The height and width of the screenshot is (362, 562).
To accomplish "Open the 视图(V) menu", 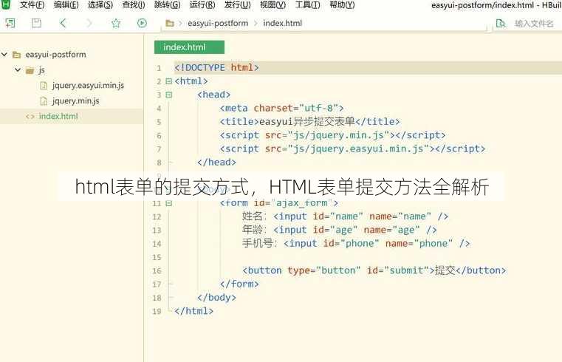I will pos(273,5).
